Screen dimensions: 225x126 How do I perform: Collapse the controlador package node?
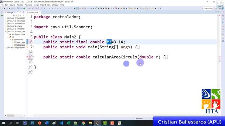pos(10,40)
